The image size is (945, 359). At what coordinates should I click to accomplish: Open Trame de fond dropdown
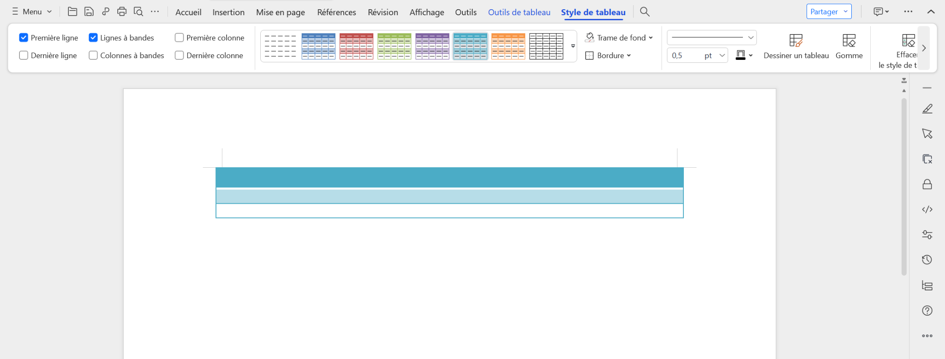click(619, 37)
